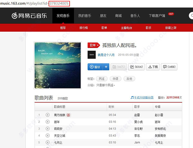Click the 吉他 tag
The height and width of the screenshot is (148, 193).
pos(129,78)
